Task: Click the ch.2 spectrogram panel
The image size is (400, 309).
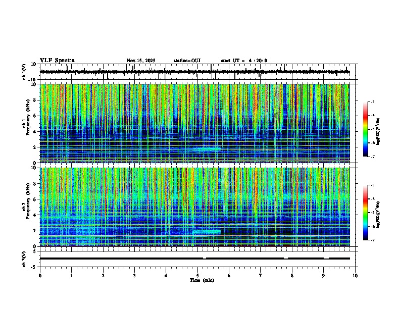Action: tap(194, 207)
